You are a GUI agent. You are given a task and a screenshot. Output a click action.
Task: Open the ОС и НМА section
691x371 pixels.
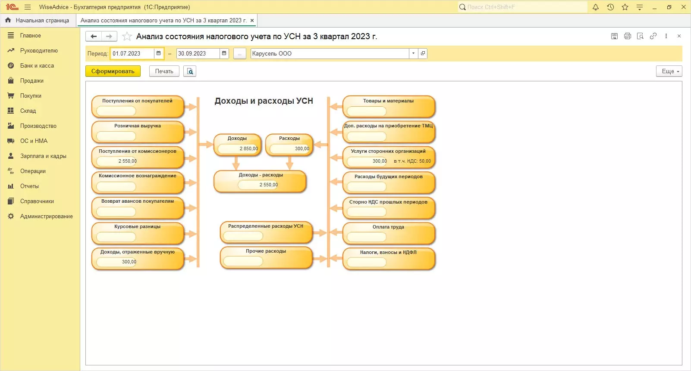coord(34,141)
